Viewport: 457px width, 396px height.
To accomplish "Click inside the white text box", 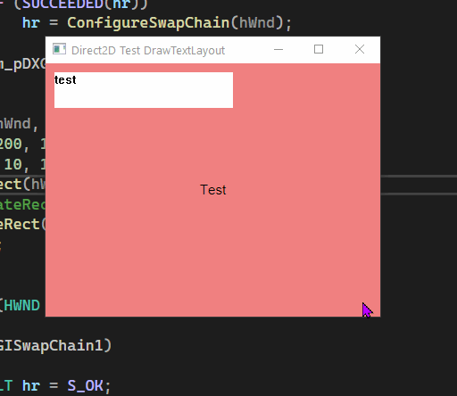I will coord(144,90).
